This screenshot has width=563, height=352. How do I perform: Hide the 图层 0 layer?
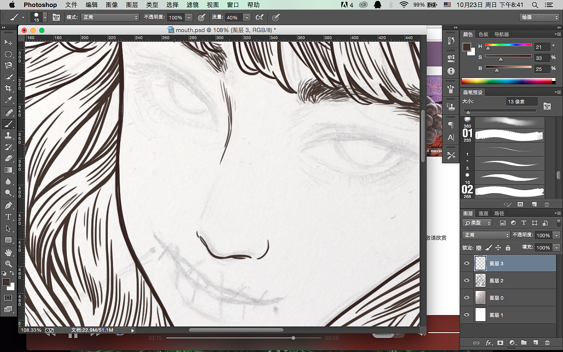click(467, 298)
